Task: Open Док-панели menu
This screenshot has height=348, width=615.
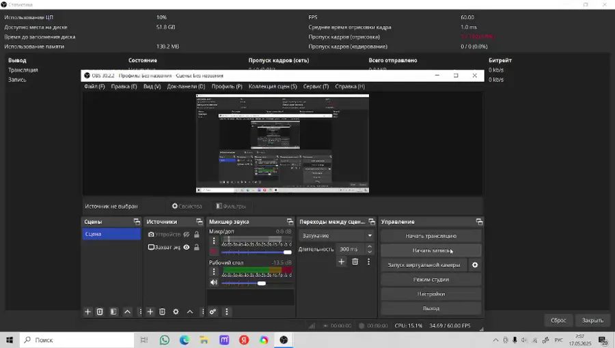Action: click(186, 87)
